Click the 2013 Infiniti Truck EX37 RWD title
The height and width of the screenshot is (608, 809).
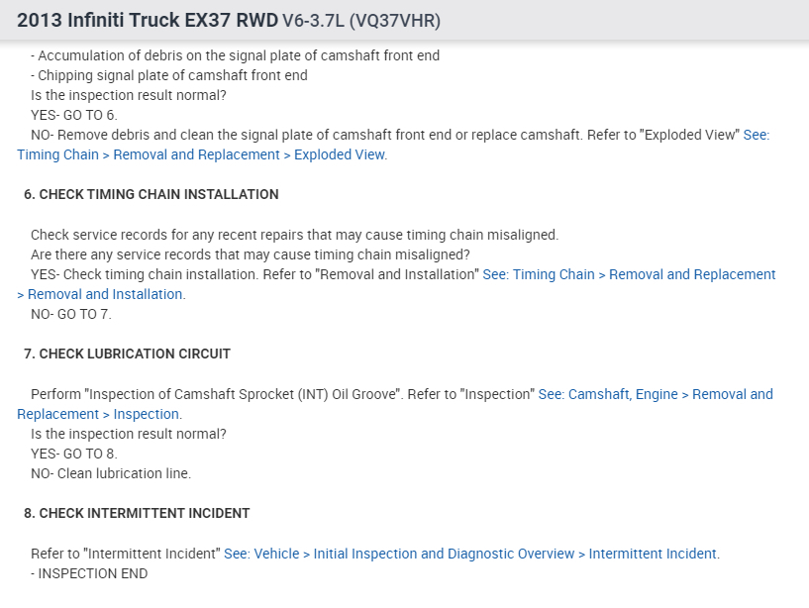tap(148, 21)
